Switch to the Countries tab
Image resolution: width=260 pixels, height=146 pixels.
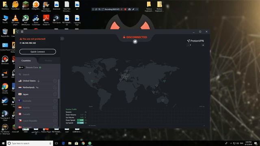[26, 60]
